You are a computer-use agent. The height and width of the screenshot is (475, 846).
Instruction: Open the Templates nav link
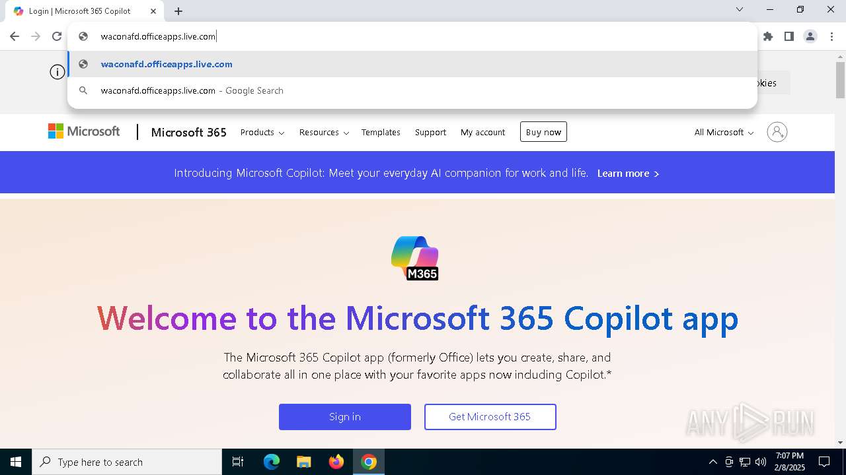381,132
